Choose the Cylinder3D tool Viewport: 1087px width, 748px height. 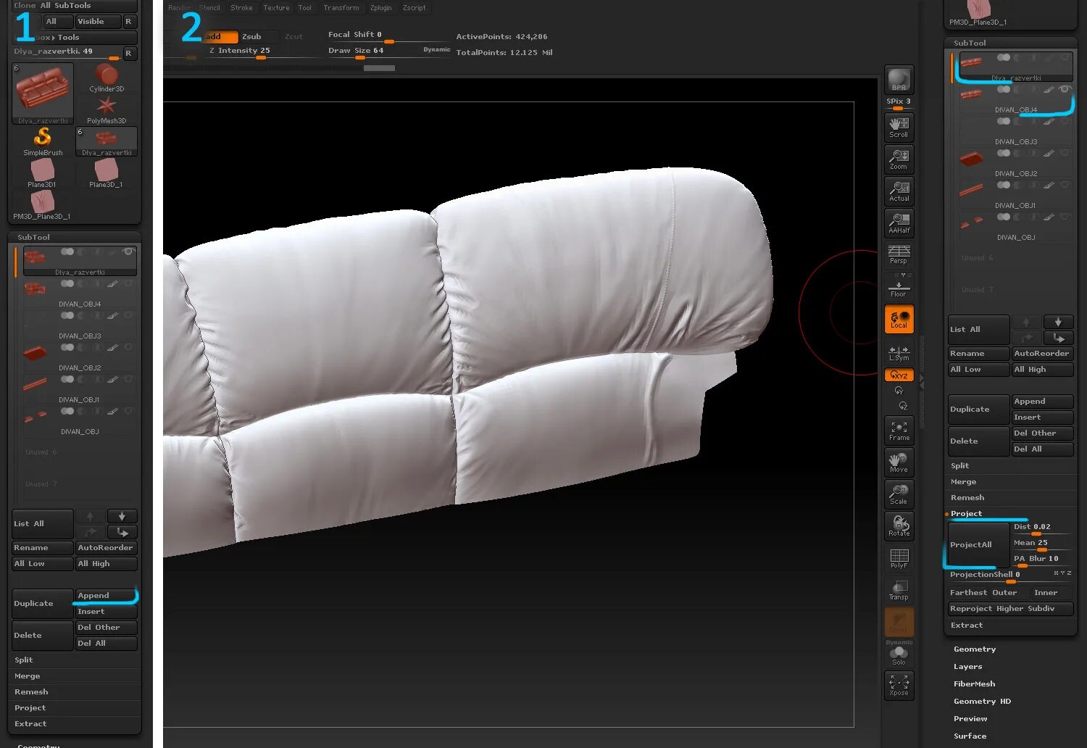pos(107,78)
